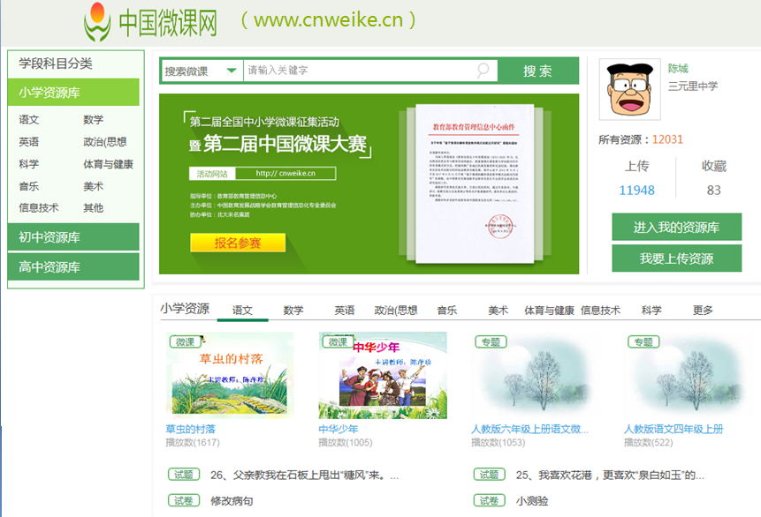Click 试题 tag beside question 26
Viewport: 761px width, 517px height.
(184, 475)
